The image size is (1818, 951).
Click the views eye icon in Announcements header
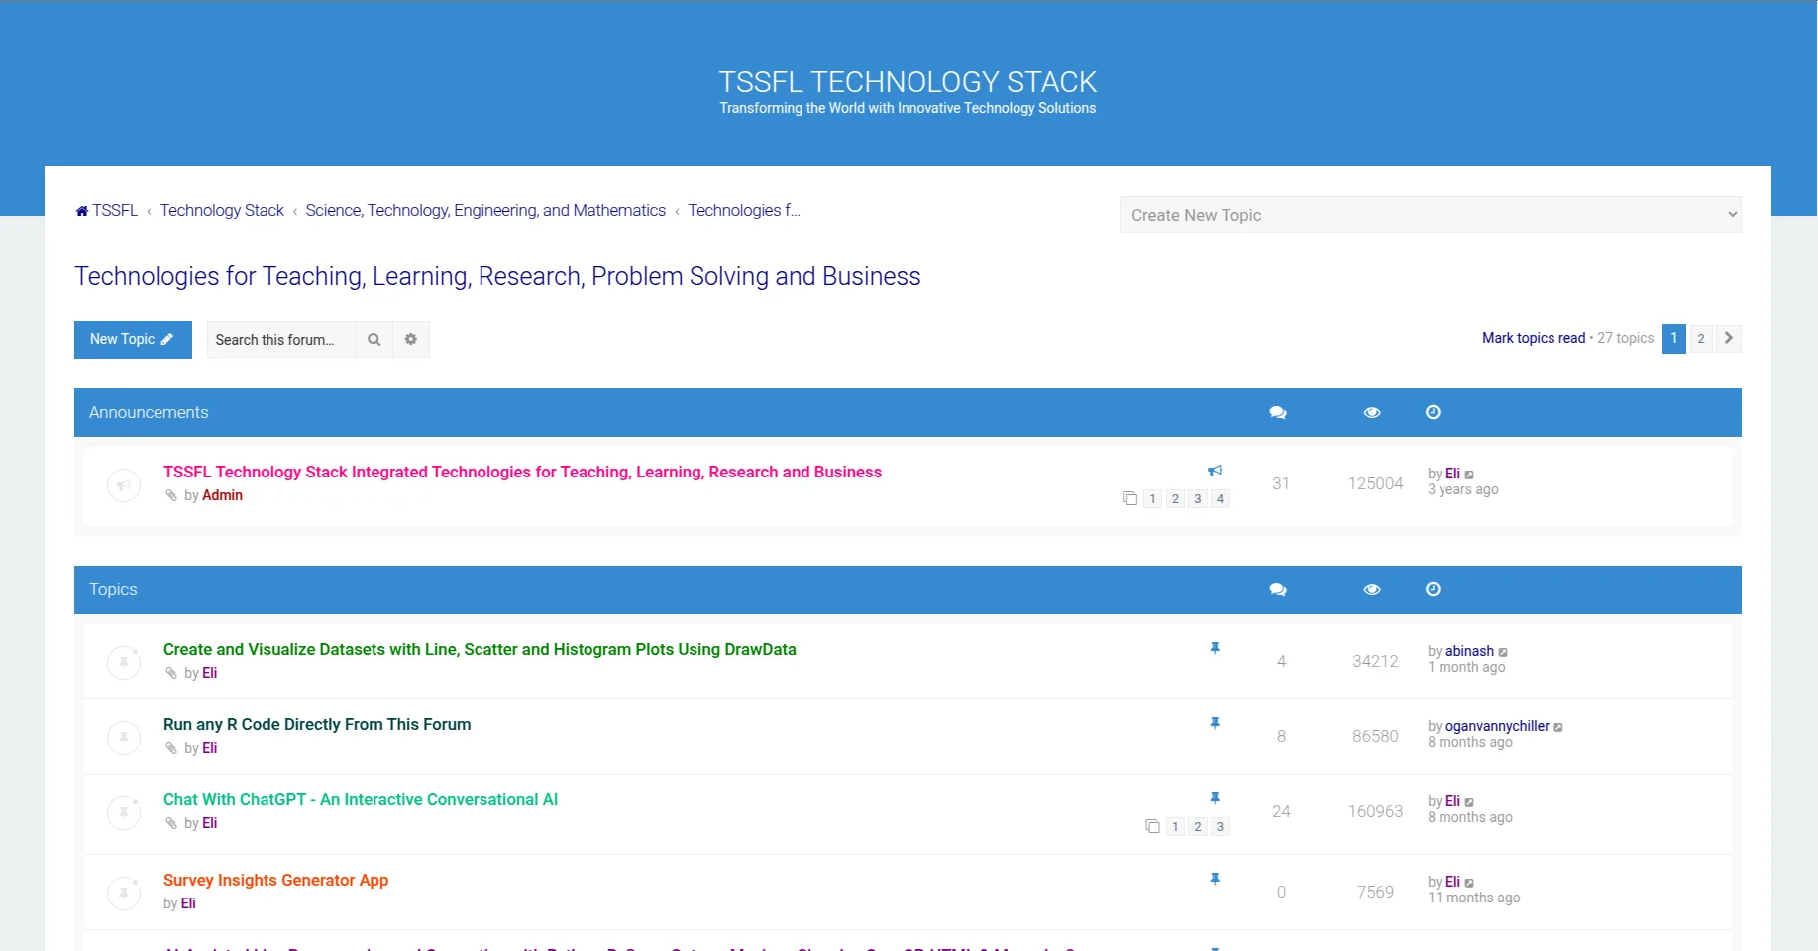pyautogui.click(x=1372, y=412)
